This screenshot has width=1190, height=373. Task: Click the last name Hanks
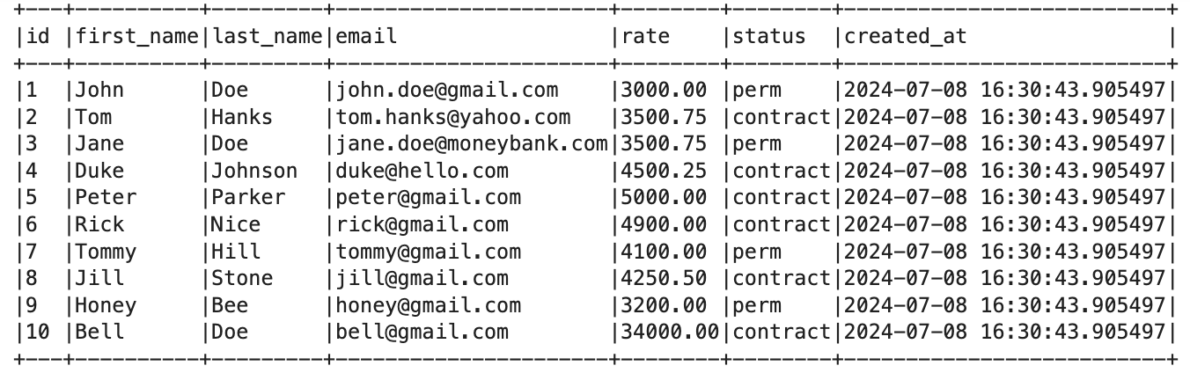pyautogui.click(x=241, y=117)
